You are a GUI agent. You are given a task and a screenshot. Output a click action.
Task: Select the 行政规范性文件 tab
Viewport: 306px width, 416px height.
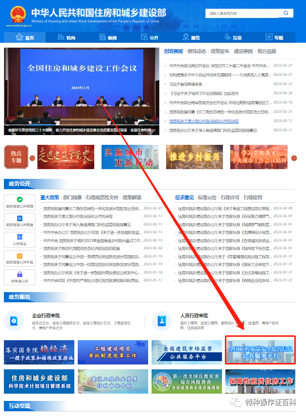point(102,197)
